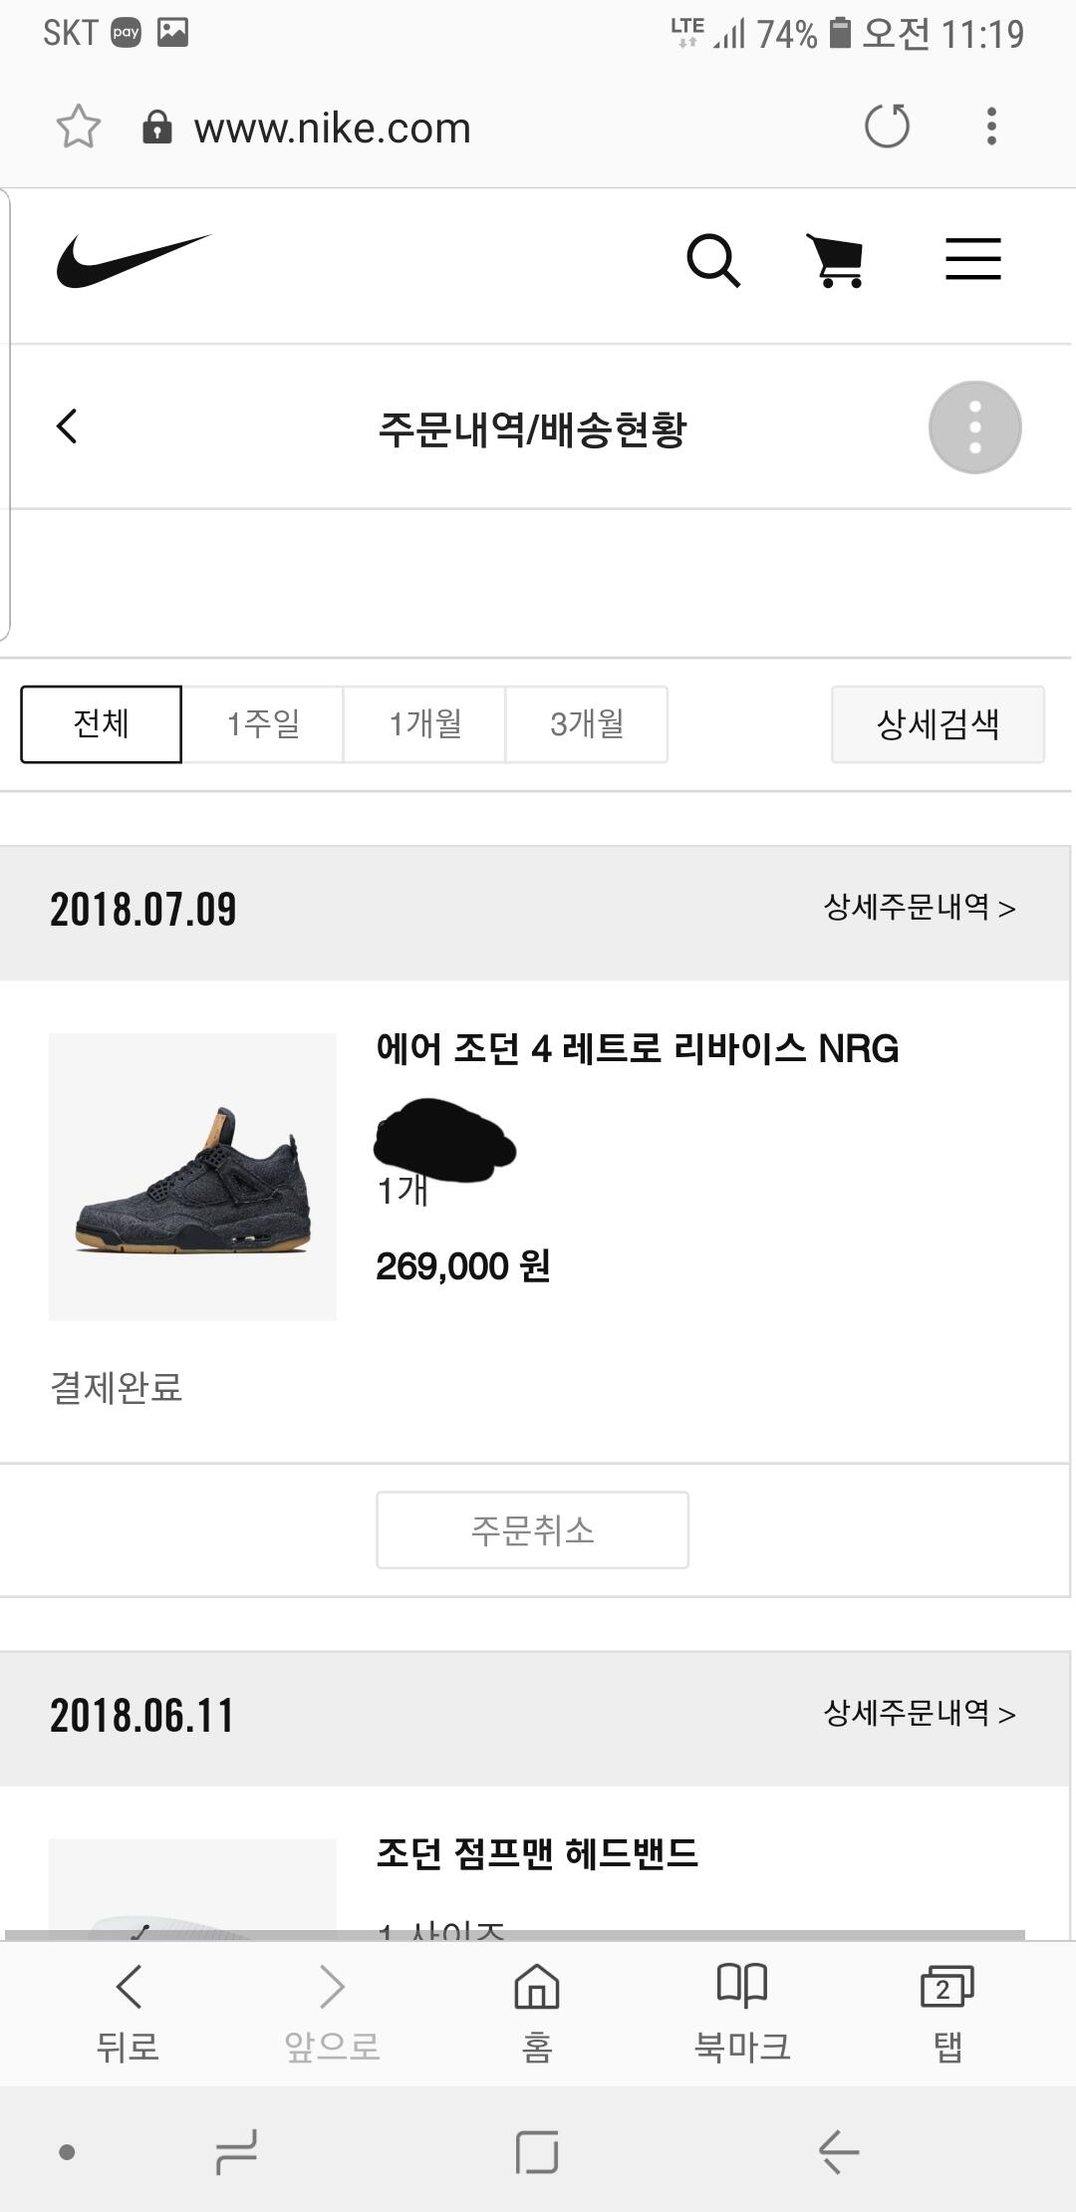Go back with page header chevron

pos(67,426)
